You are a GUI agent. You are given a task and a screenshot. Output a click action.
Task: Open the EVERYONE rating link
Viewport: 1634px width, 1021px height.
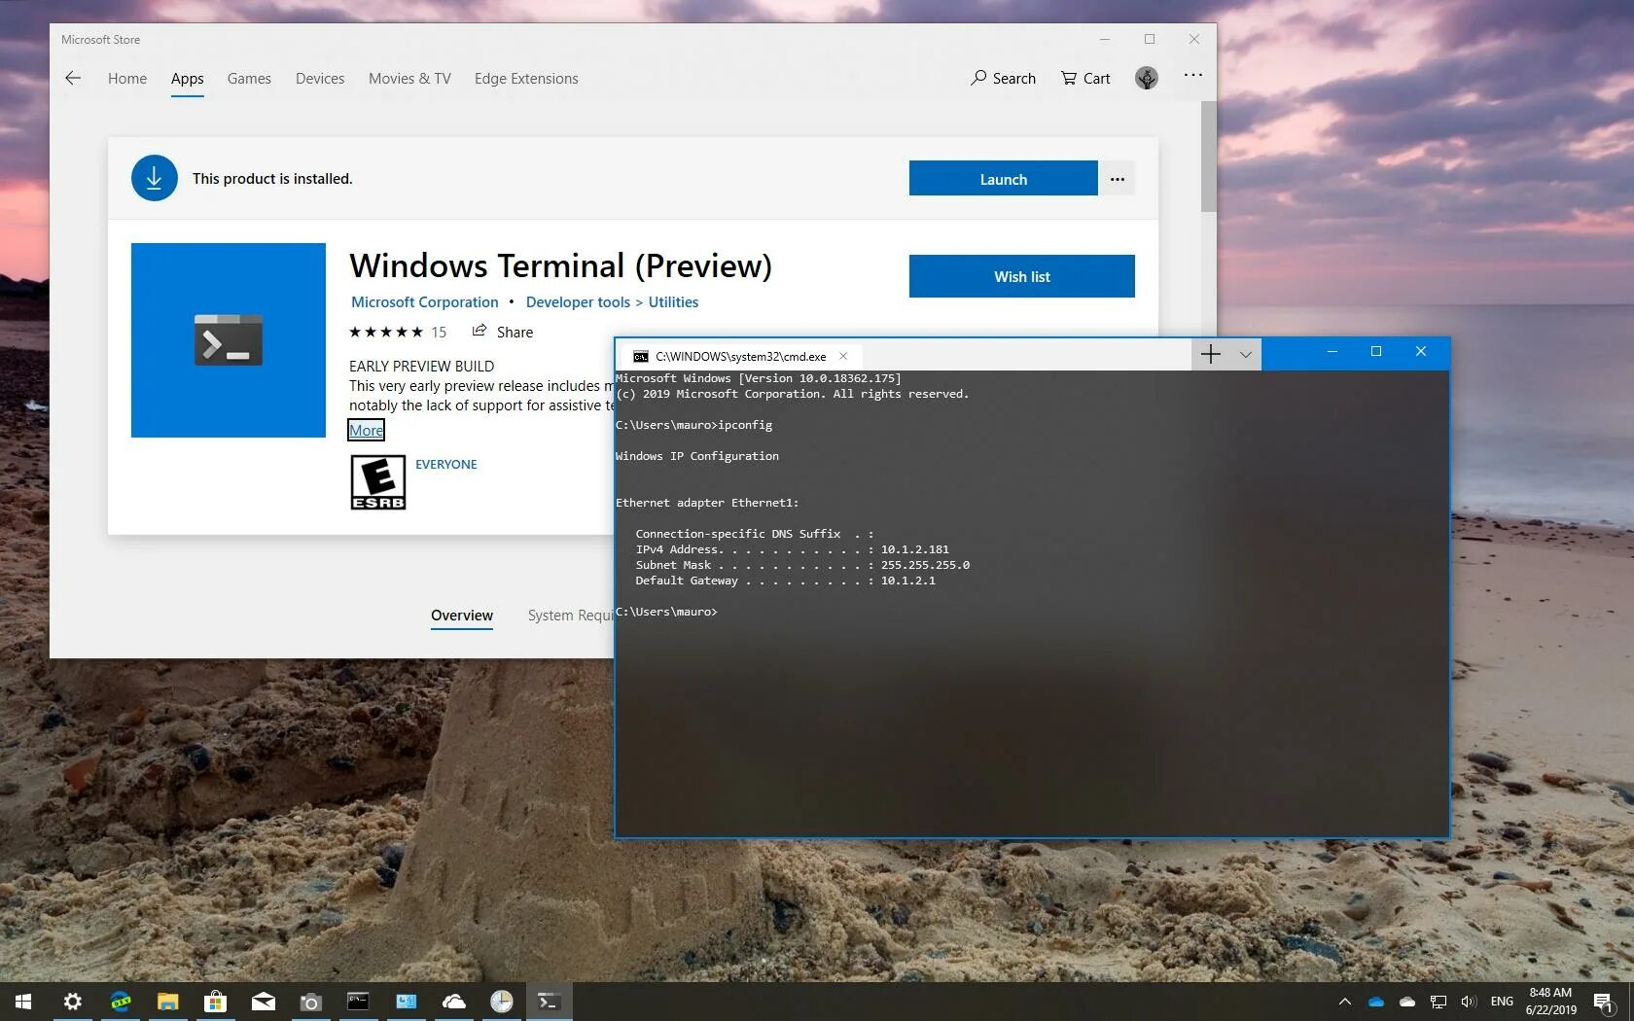click(x=445, y=465)
